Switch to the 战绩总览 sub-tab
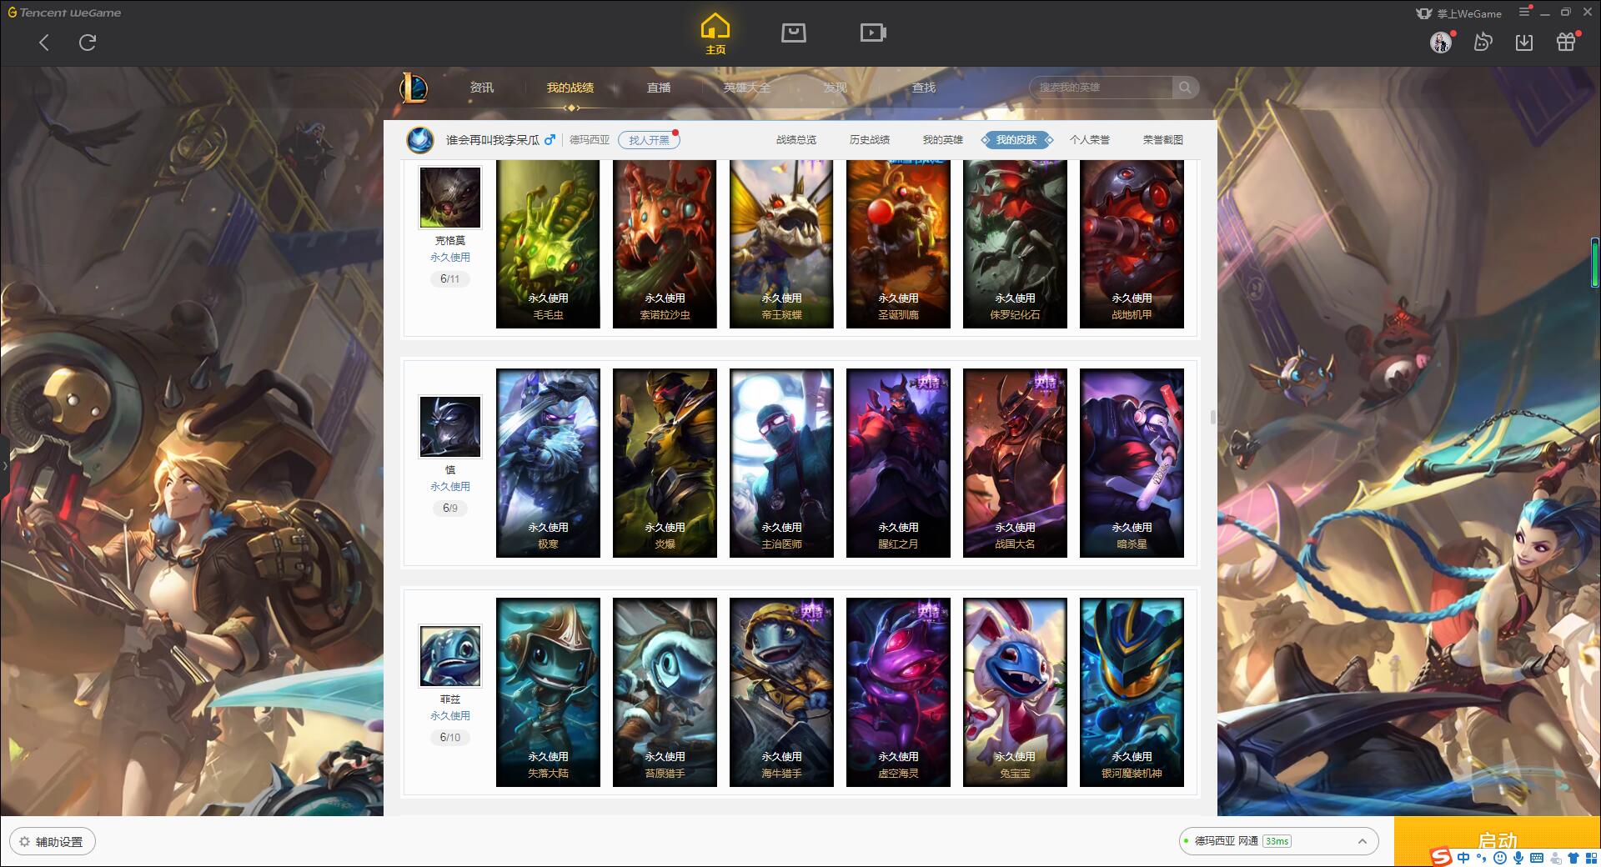This screenshot has width=1601, height=867. [796, 140]
